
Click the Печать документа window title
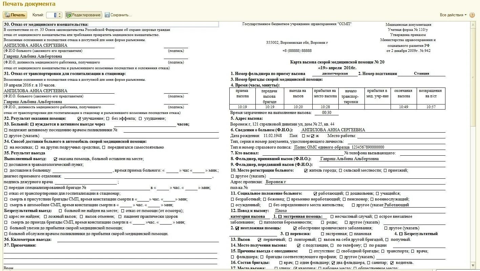[x=29, y=4]
